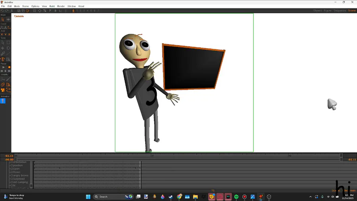The width and height of the screenshot is (357, 201).
Task: Select the arrow Select tool under Tools
Action: (3, 43)
